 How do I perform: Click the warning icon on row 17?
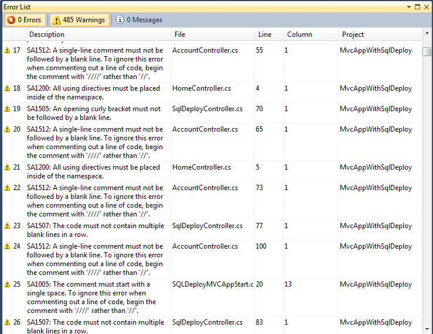click(x=7, y=50)
